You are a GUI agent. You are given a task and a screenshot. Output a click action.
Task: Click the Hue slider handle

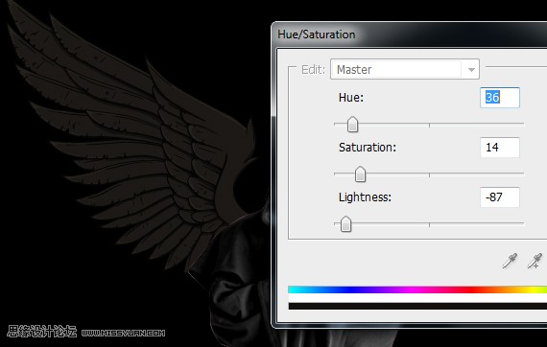(352, 125)
